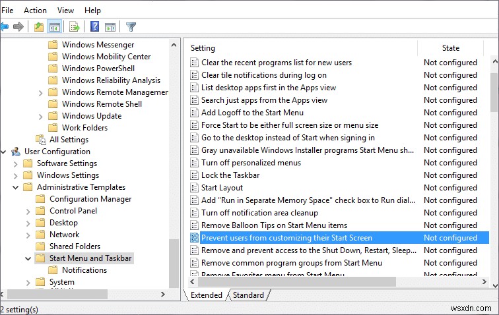Expand the Software Settings node
Image resolution: width=499 pixels, height=315 pixels.
pyautogui.click(x=15, y=163)
